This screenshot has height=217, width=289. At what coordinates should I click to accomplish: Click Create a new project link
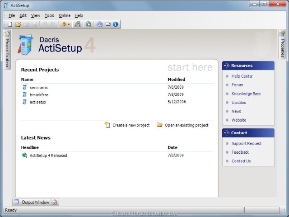pos(131,125)
